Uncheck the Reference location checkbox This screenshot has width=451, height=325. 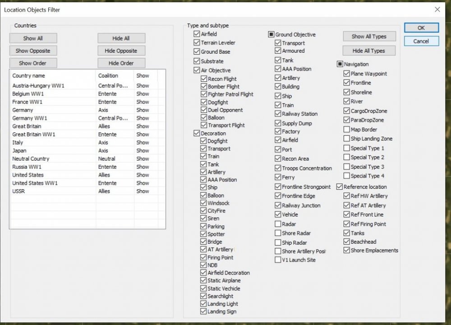[x=340, y=186]
